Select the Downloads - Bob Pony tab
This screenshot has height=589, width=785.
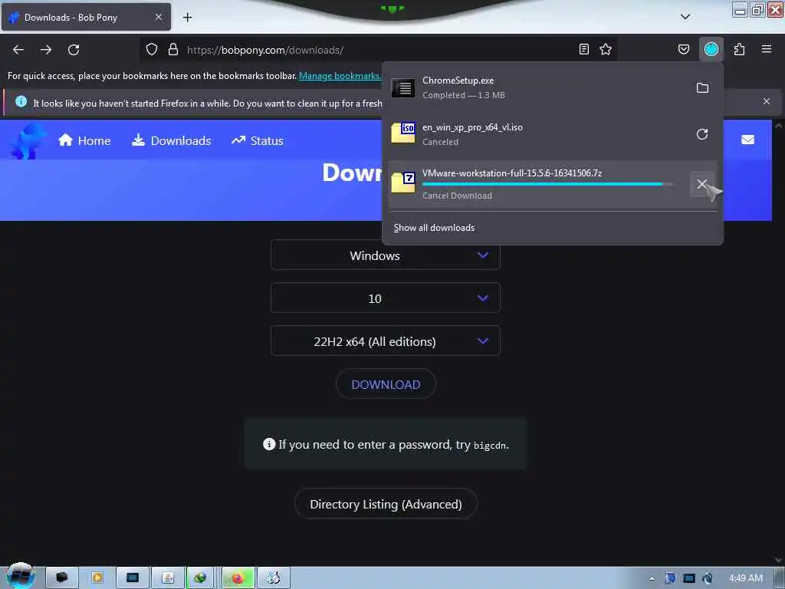coord(86,17)
